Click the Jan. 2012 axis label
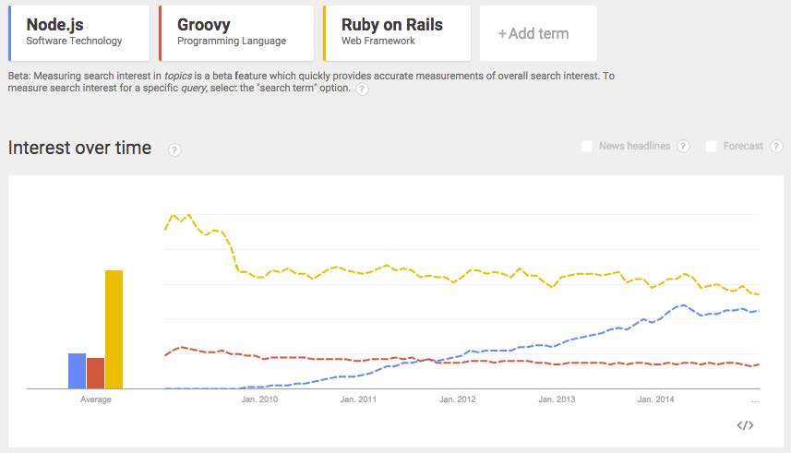The height and width of the screenshot is (453, 791). [458, 399]
